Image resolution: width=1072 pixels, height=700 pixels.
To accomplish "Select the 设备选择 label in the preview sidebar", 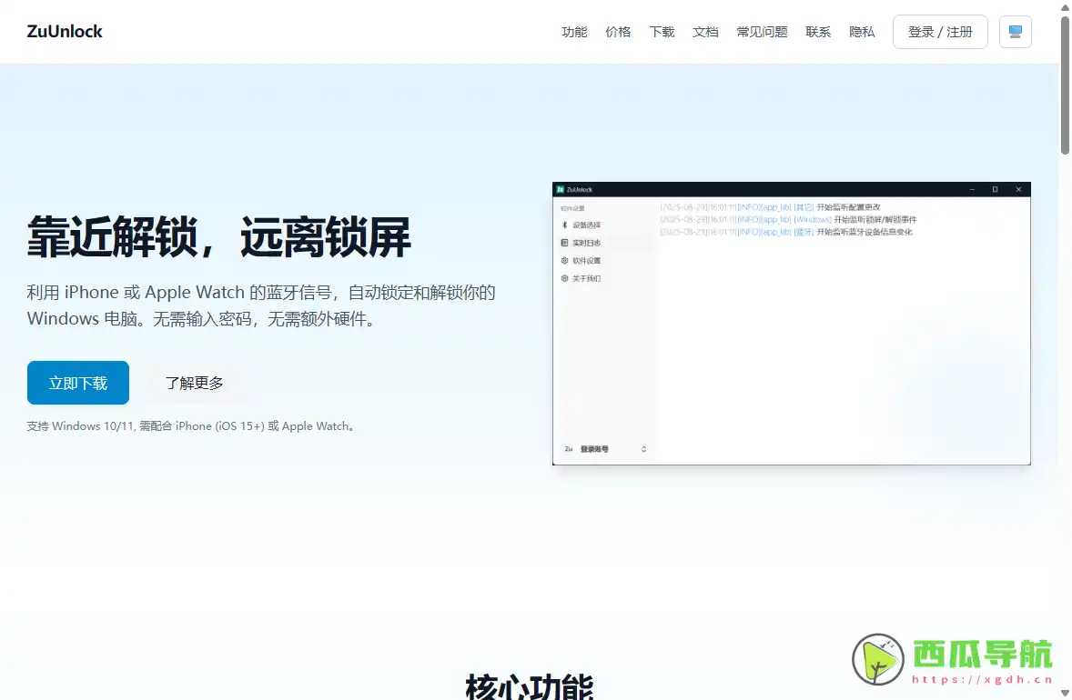I will [x=587, y=225].
